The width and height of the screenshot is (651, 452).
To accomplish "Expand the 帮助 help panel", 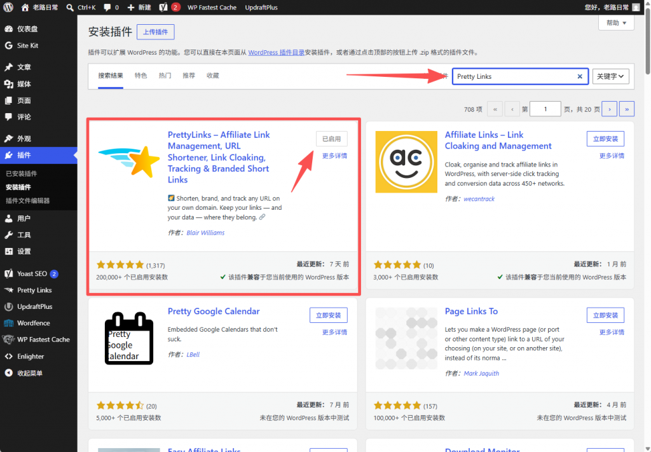I will pos(616,23).
